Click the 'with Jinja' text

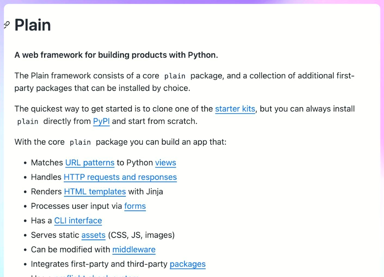pos(146,192)
